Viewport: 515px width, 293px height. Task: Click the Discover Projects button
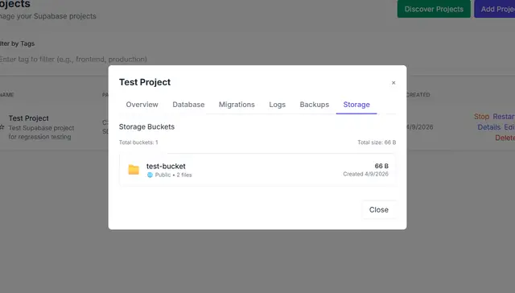[x=434, y=9]
